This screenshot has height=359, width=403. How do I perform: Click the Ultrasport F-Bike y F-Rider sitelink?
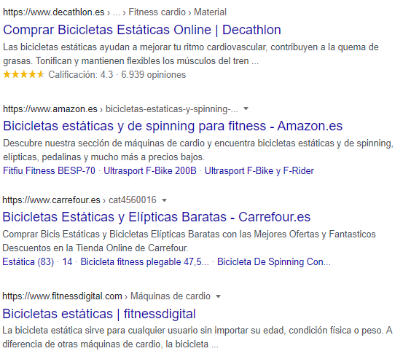click(x=259, y=171)
